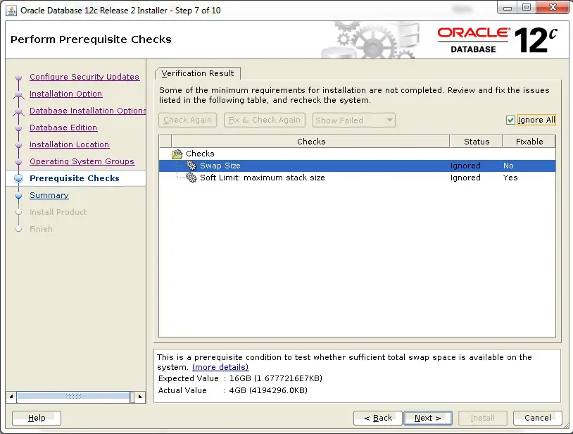
Task: Minimize the installer window
Action: [508, 8]
